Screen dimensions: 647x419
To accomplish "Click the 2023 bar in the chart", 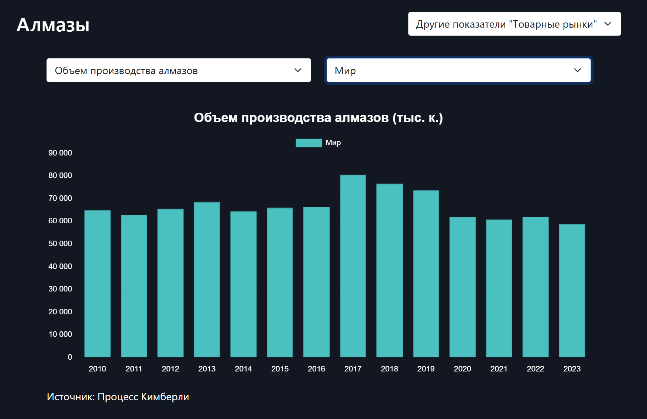I will point(572,290).
